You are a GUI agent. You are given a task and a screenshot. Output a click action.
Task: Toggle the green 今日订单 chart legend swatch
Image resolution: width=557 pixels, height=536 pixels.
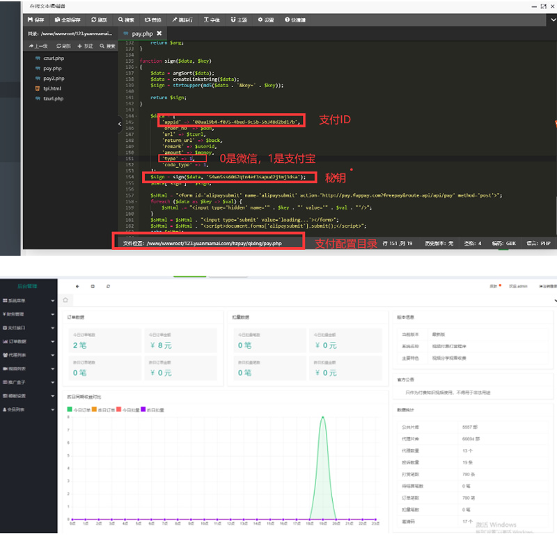pos(70,409)
